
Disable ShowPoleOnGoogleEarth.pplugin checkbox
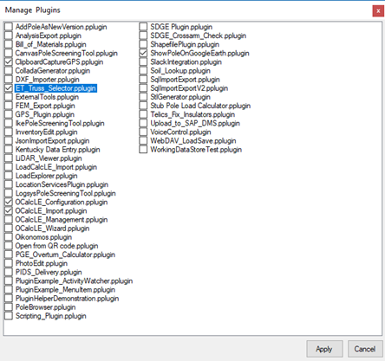(143, 53)
